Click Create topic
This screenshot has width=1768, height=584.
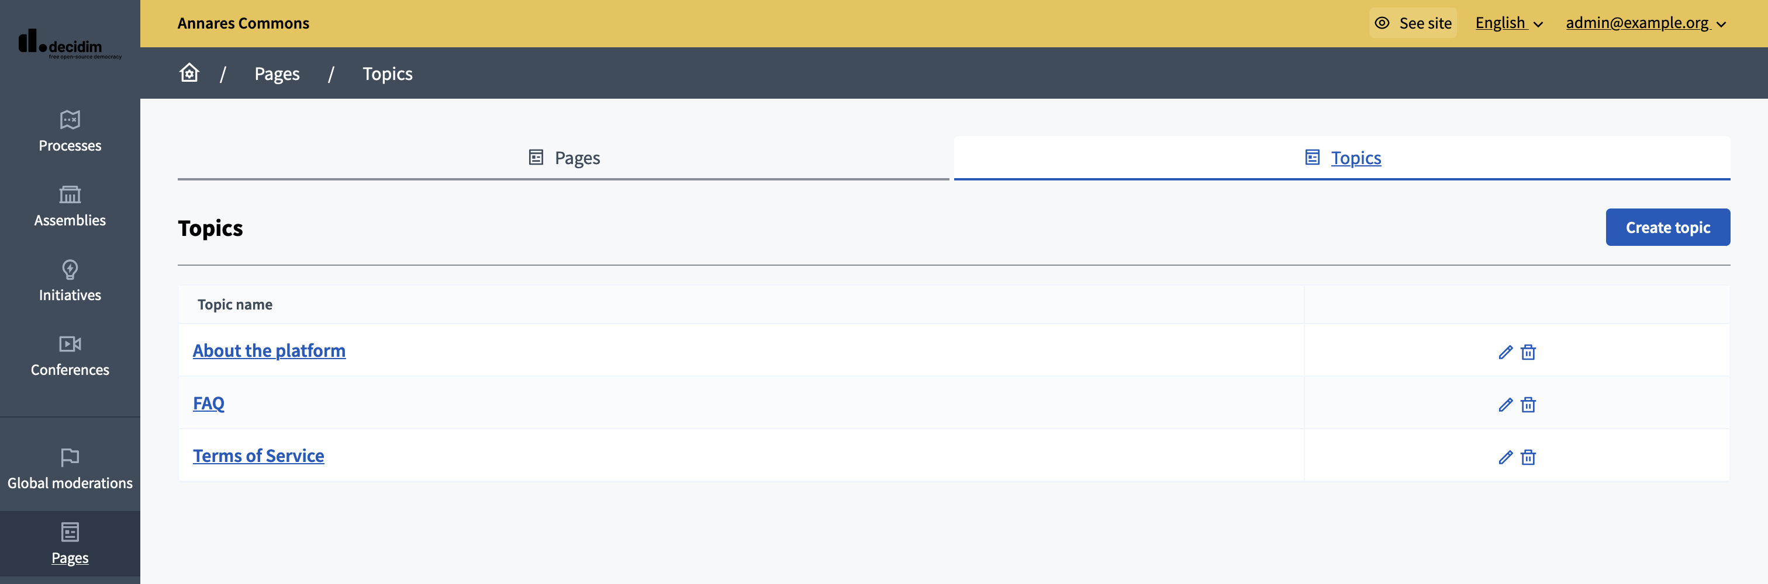click(x=1668, y=227)
